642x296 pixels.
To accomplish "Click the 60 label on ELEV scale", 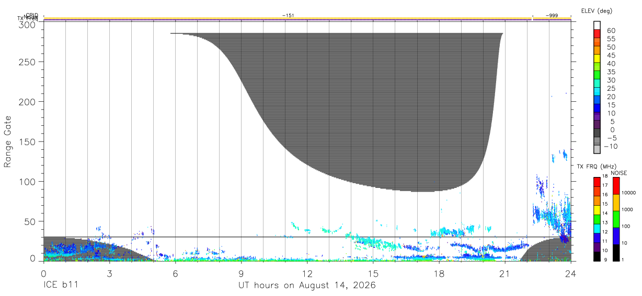I will tap(611, 30).
